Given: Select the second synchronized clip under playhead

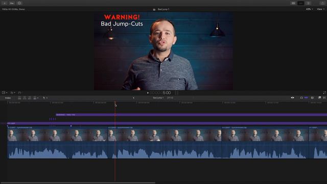Looking at the screenshot, I should 165,142.
